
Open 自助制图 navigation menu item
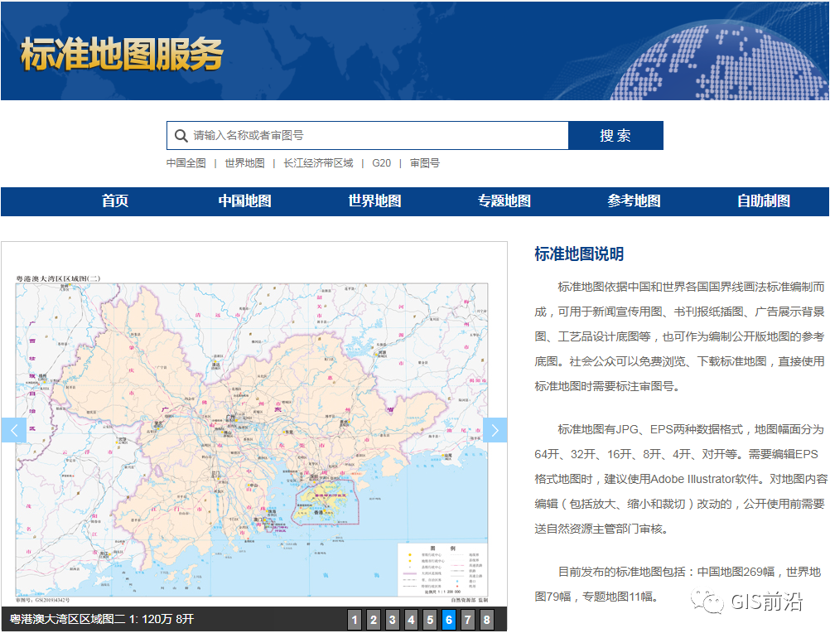click(x=764, y=201)
